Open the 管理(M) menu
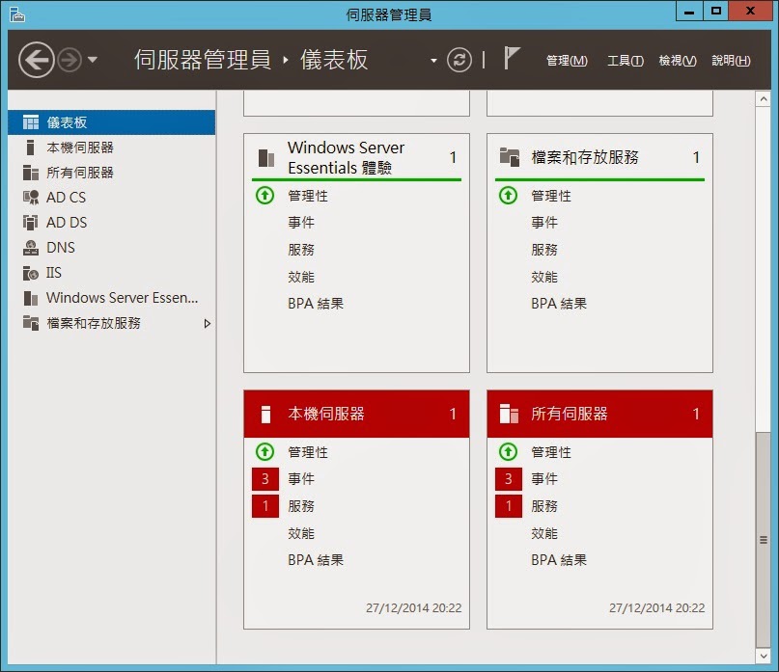Image resolution: width=779 pixels, height=672 pixels. tap(567, 61)
